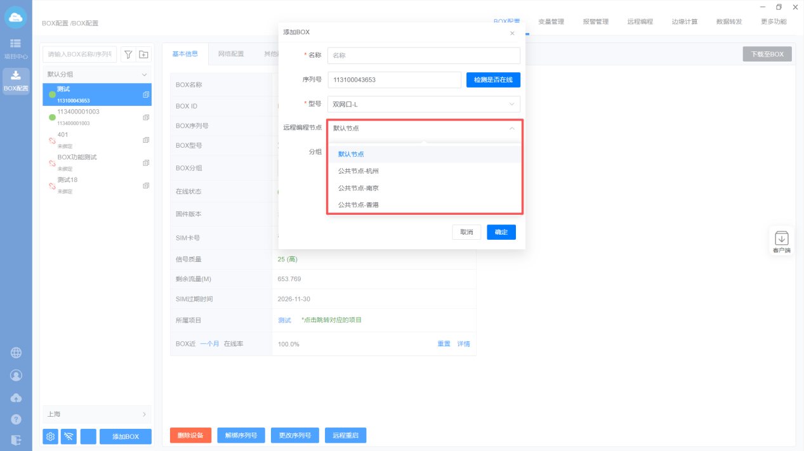Image resolution: width=804 pixels, height=451 pixels.
Task: Choose 公共节点-香港 option
Action: (x=359, y=205)
